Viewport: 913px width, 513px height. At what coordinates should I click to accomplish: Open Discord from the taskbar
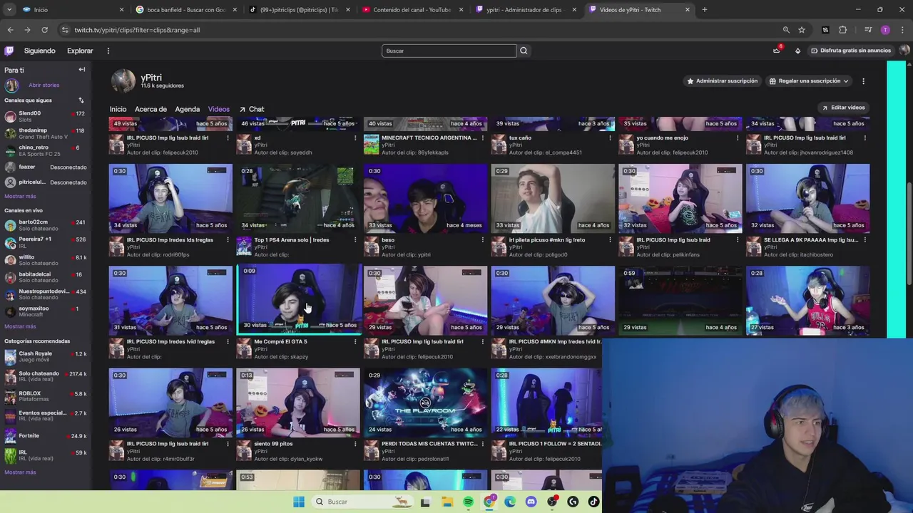pyautogui.click(x=531, y=502)
